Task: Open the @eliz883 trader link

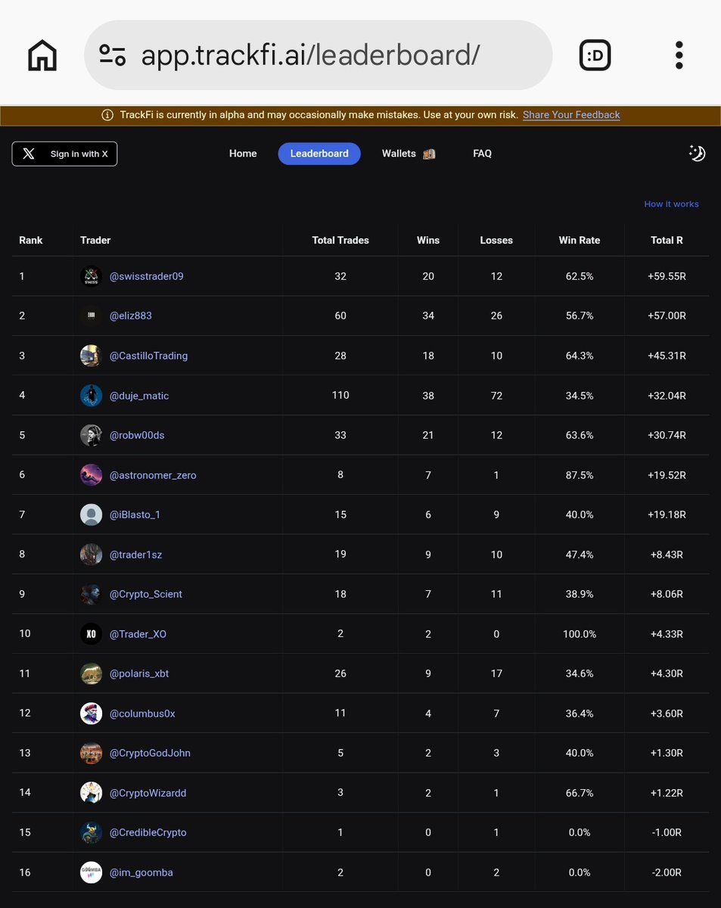Action: (131, 316)
